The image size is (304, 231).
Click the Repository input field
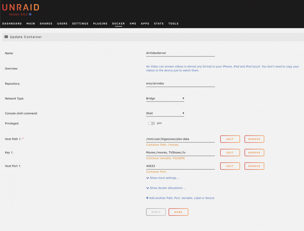pos(180,83)
